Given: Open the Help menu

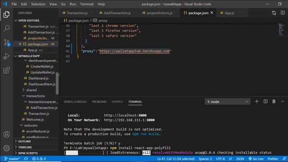Looking at the screenshot, I should click(x=101, y=4).
